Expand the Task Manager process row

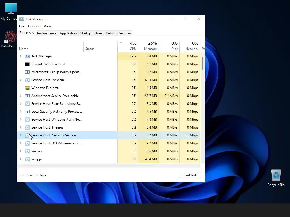click(x=20, y=56)
